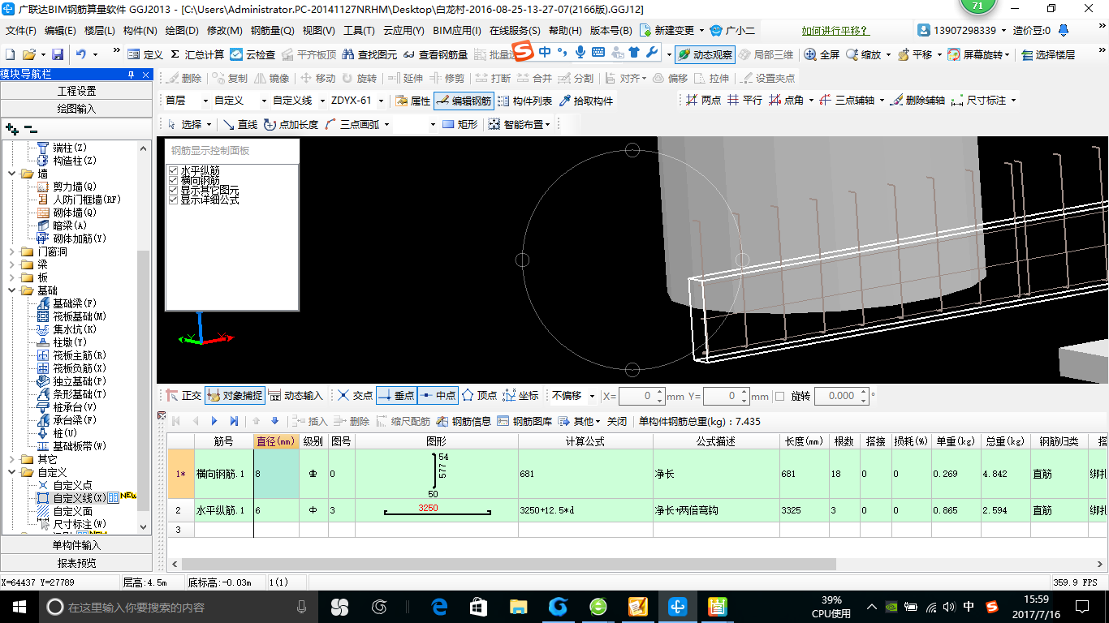Viewport: 1109px width, 623px height.
Task: Toggle 坐标 coordinate snap
Action: click(520, 396)
